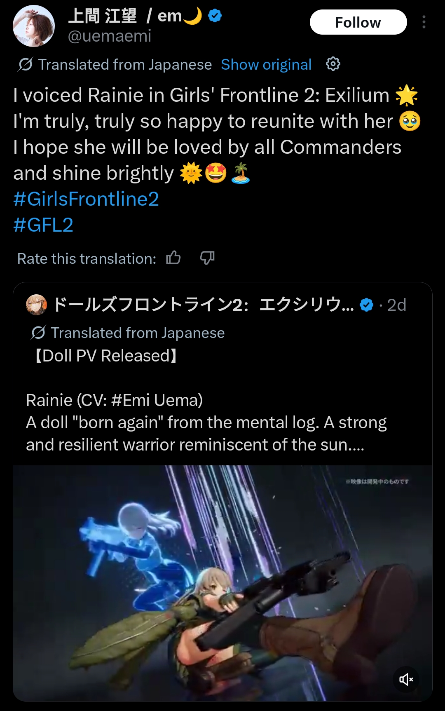Open uemaemi profile avatar
Image resolution: width=445 pixels, height=711 pixels.
point(34,26)
